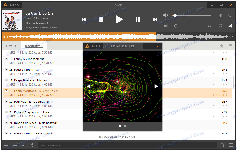This screenshot has width=237, height=151.
Task: Focus the Быстрый поиск search field
Action: pos(127,145)
